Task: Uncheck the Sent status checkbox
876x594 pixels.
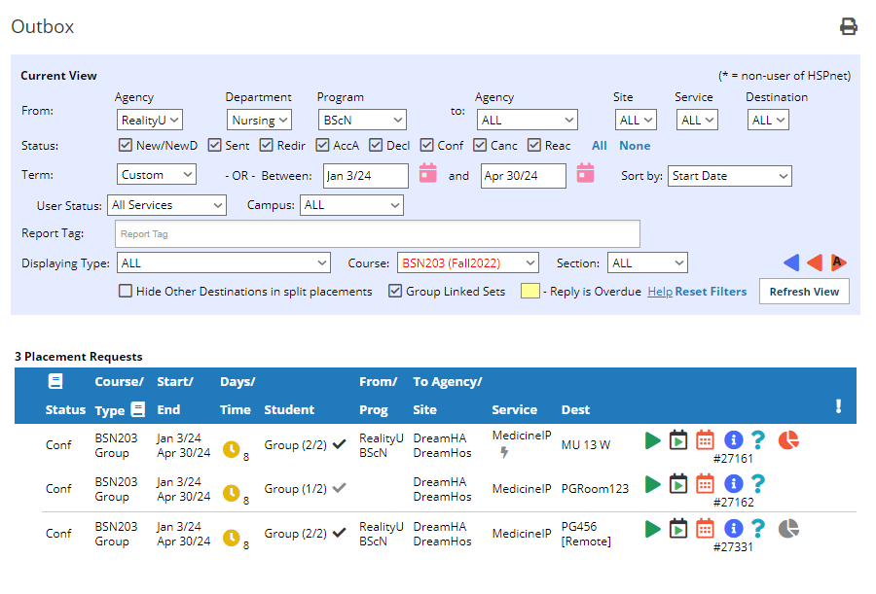Action: 214,145
